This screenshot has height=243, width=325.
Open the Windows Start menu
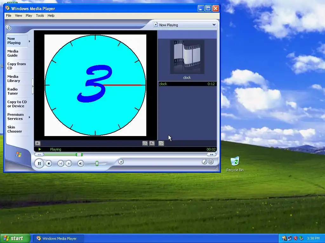pos(15,238)
